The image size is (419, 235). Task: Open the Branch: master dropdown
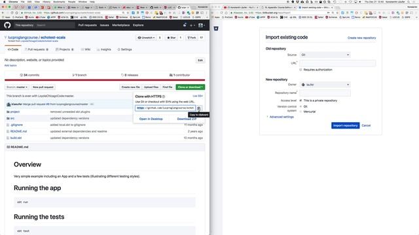(17, 87)
